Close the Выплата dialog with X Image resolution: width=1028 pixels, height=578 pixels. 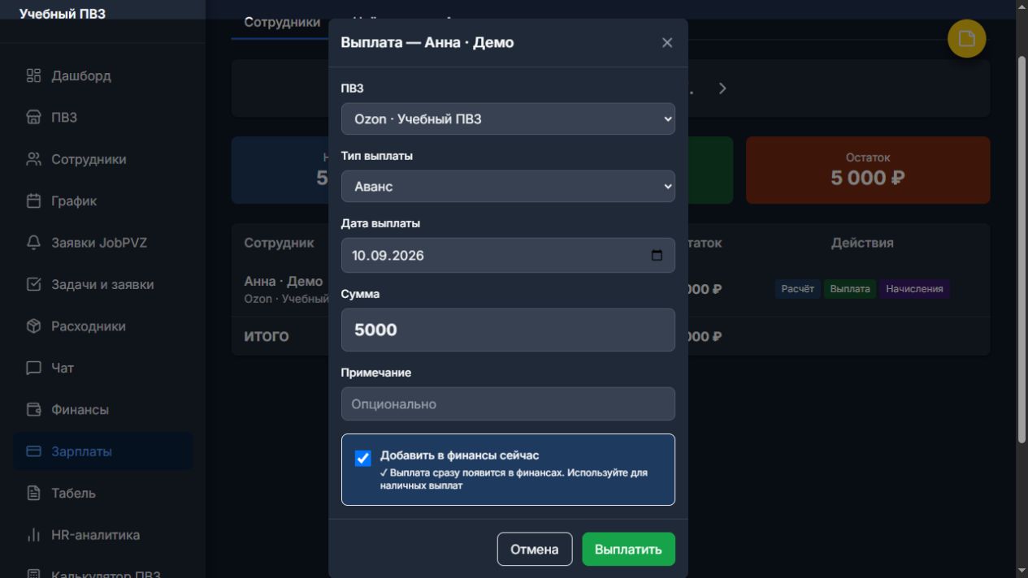pyautogui.click(x=667, y=42)
